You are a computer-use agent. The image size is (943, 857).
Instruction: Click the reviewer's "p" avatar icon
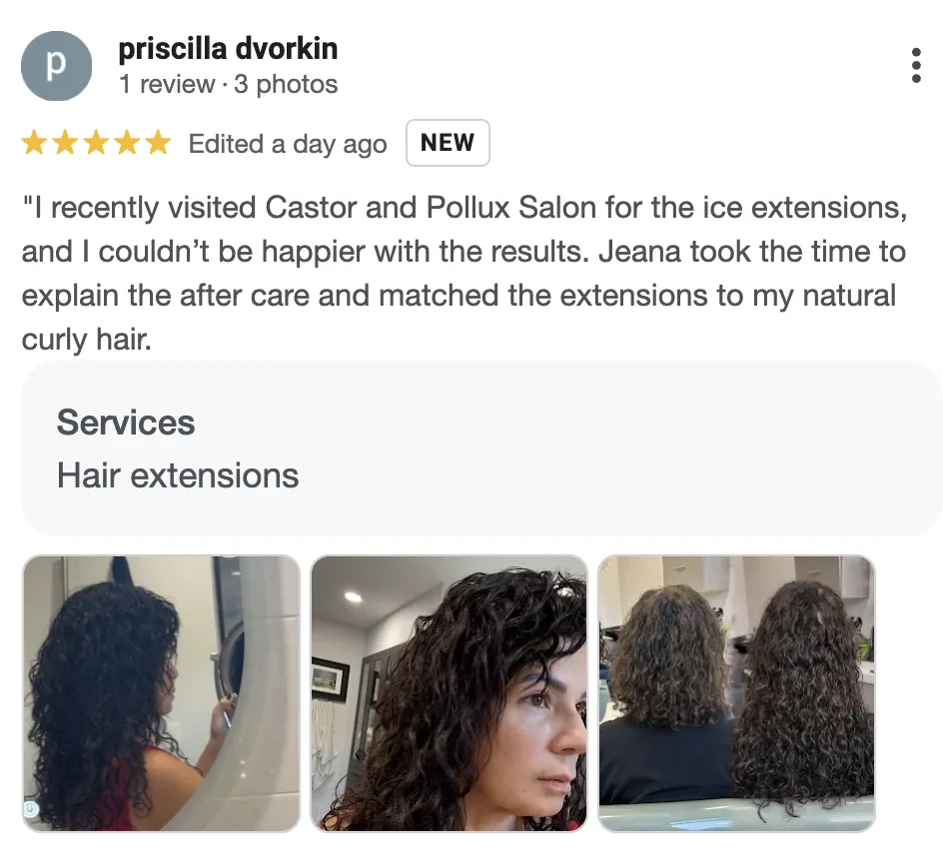57,66
